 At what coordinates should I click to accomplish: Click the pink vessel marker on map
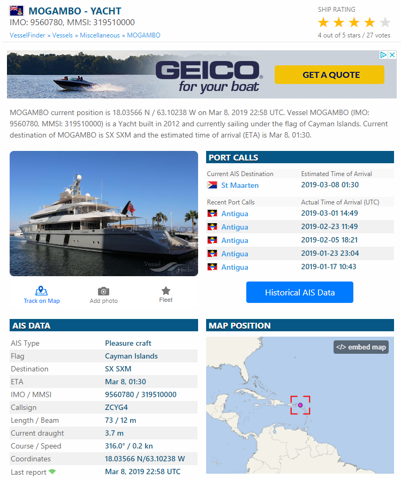tap(300, 405)
